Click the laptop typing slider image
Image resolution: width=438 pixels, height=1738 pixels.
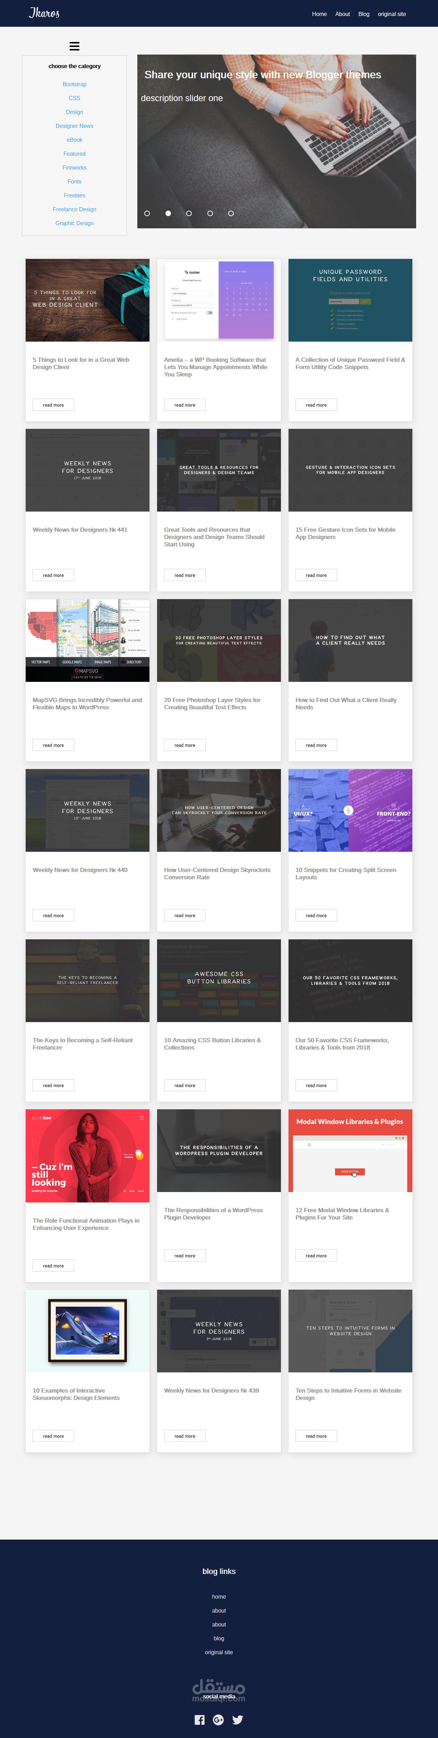276,141
